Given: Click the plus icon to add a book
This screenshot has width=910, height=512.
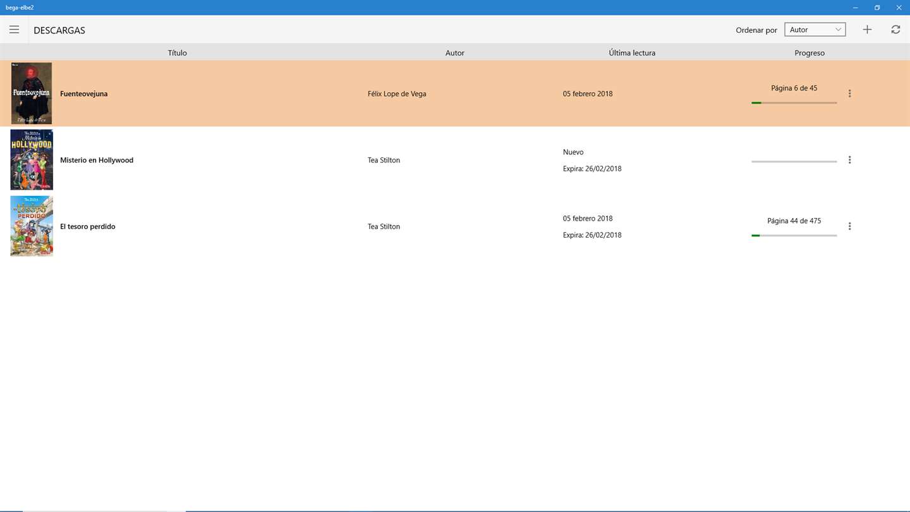Looking at the screenshot, I should (867, 30).
